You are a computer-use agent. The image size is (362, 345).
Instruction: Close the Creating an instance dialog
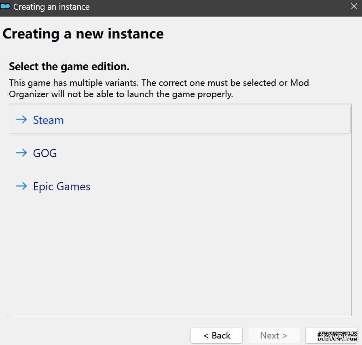pyautogui.click(x=354, y=7)
